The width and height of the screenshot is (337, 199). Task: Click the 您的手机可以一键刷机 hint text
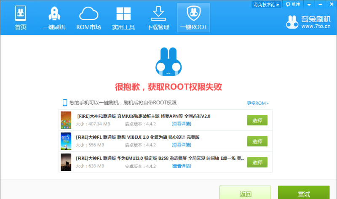(x=123, y=103)
